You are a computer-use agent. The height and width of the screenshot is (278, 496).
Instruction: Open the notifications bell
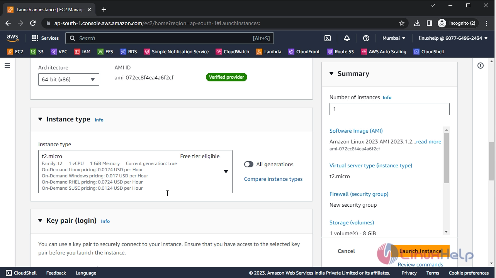tap(347, 38)
